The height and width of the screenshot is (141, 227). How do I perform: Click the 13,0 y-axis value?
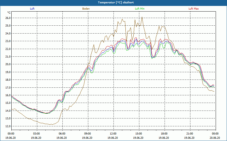(x=8, y=118)
